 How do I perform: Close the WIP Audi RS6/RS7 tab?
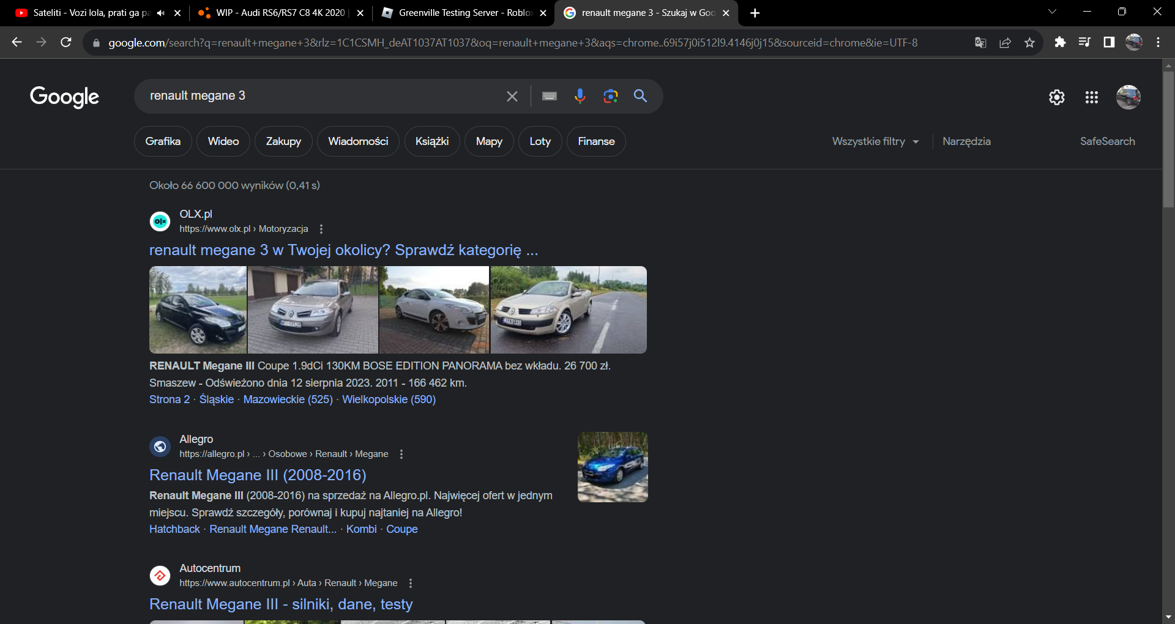click(x=360, y=13)
